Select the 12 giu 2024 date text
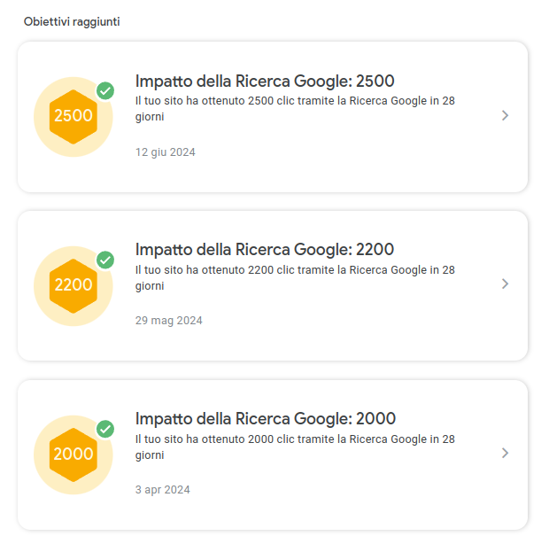This screenshot has height=536, width=549. pos(166,152)
